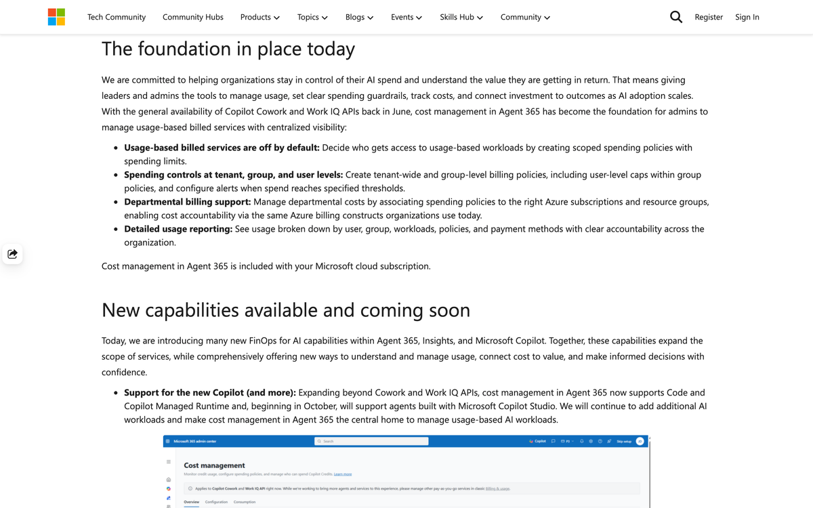Click heading "The foundation in place today"
Screen dimensions: 813x508
[228, 49]
